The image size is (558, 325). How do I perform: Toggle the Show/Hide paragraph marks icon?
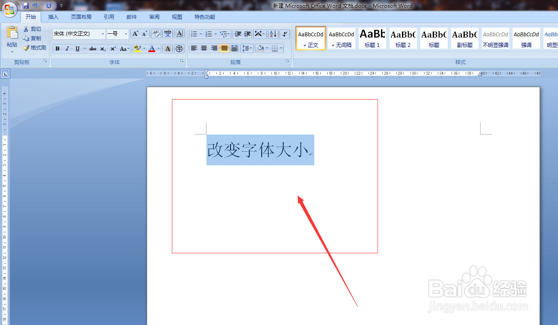pyautogui.click(x=285, y=33)
